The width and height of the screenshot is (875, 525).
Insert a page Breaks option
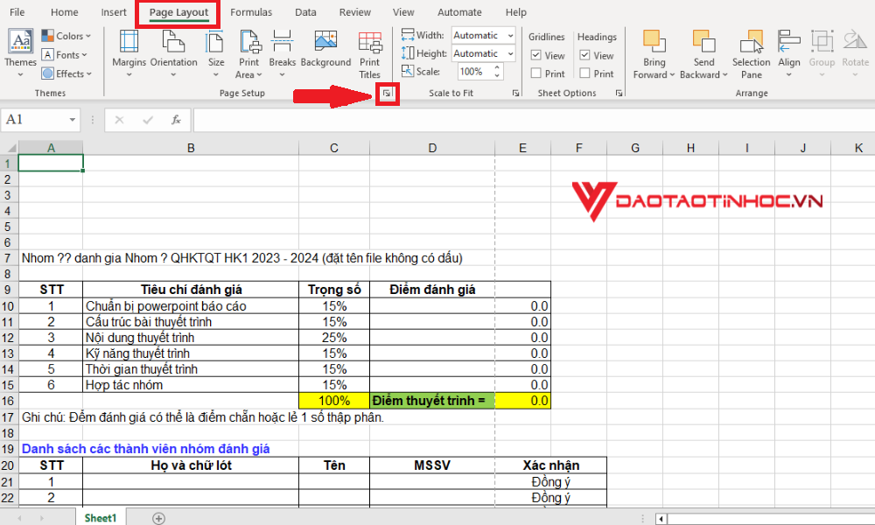coord(282,54)
